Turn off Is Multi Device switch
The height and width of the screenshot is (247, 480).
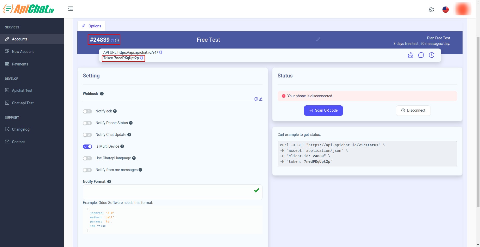87,147
